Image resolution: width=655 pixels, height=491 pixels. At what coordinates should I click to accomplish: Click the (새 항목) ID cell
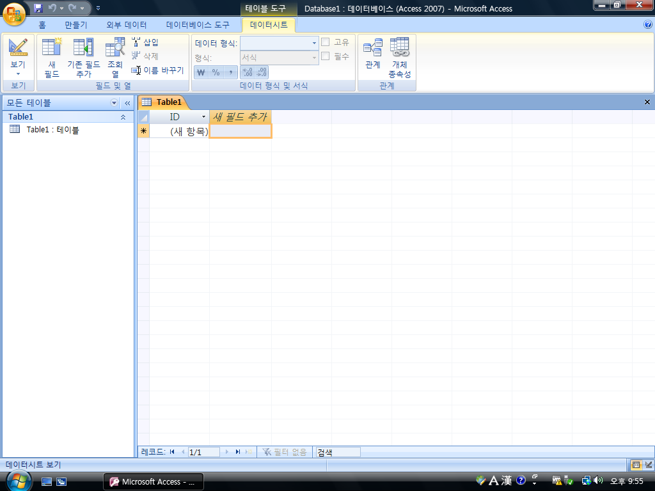point(179,131)
